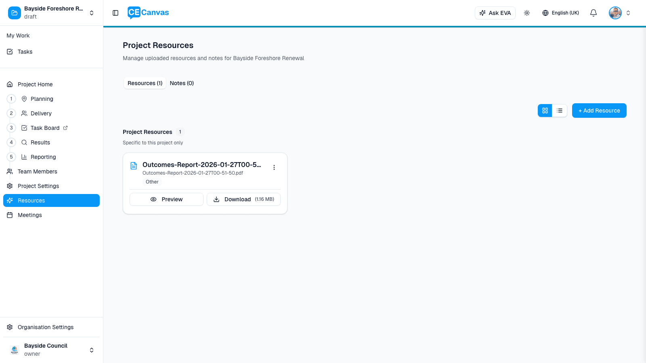
Task: Expand the Bayside Foreshore project switcher
Action: 91,13
